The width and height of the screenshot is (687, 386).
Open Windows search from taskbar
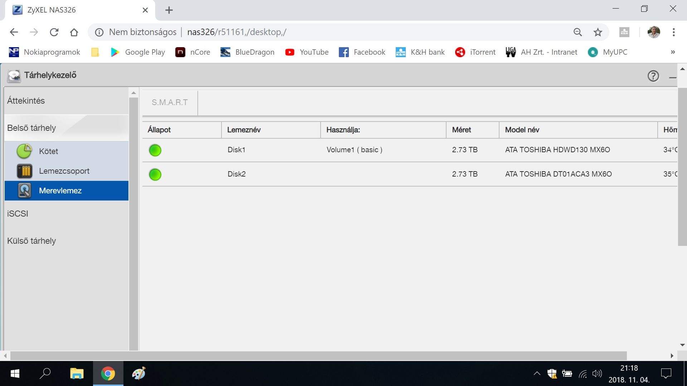(x=45, y=373)
